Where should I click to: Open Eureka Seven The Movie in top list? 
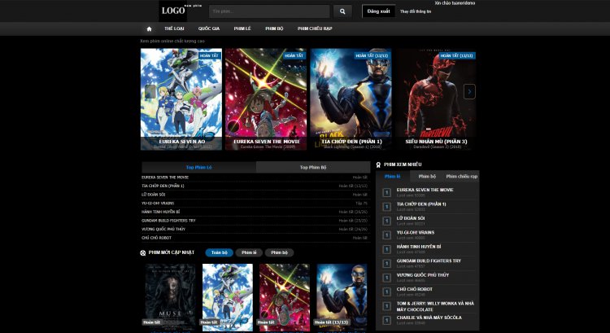pyautogui.click(x=165, y=177)
